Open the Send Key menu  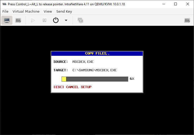(64, 11)
